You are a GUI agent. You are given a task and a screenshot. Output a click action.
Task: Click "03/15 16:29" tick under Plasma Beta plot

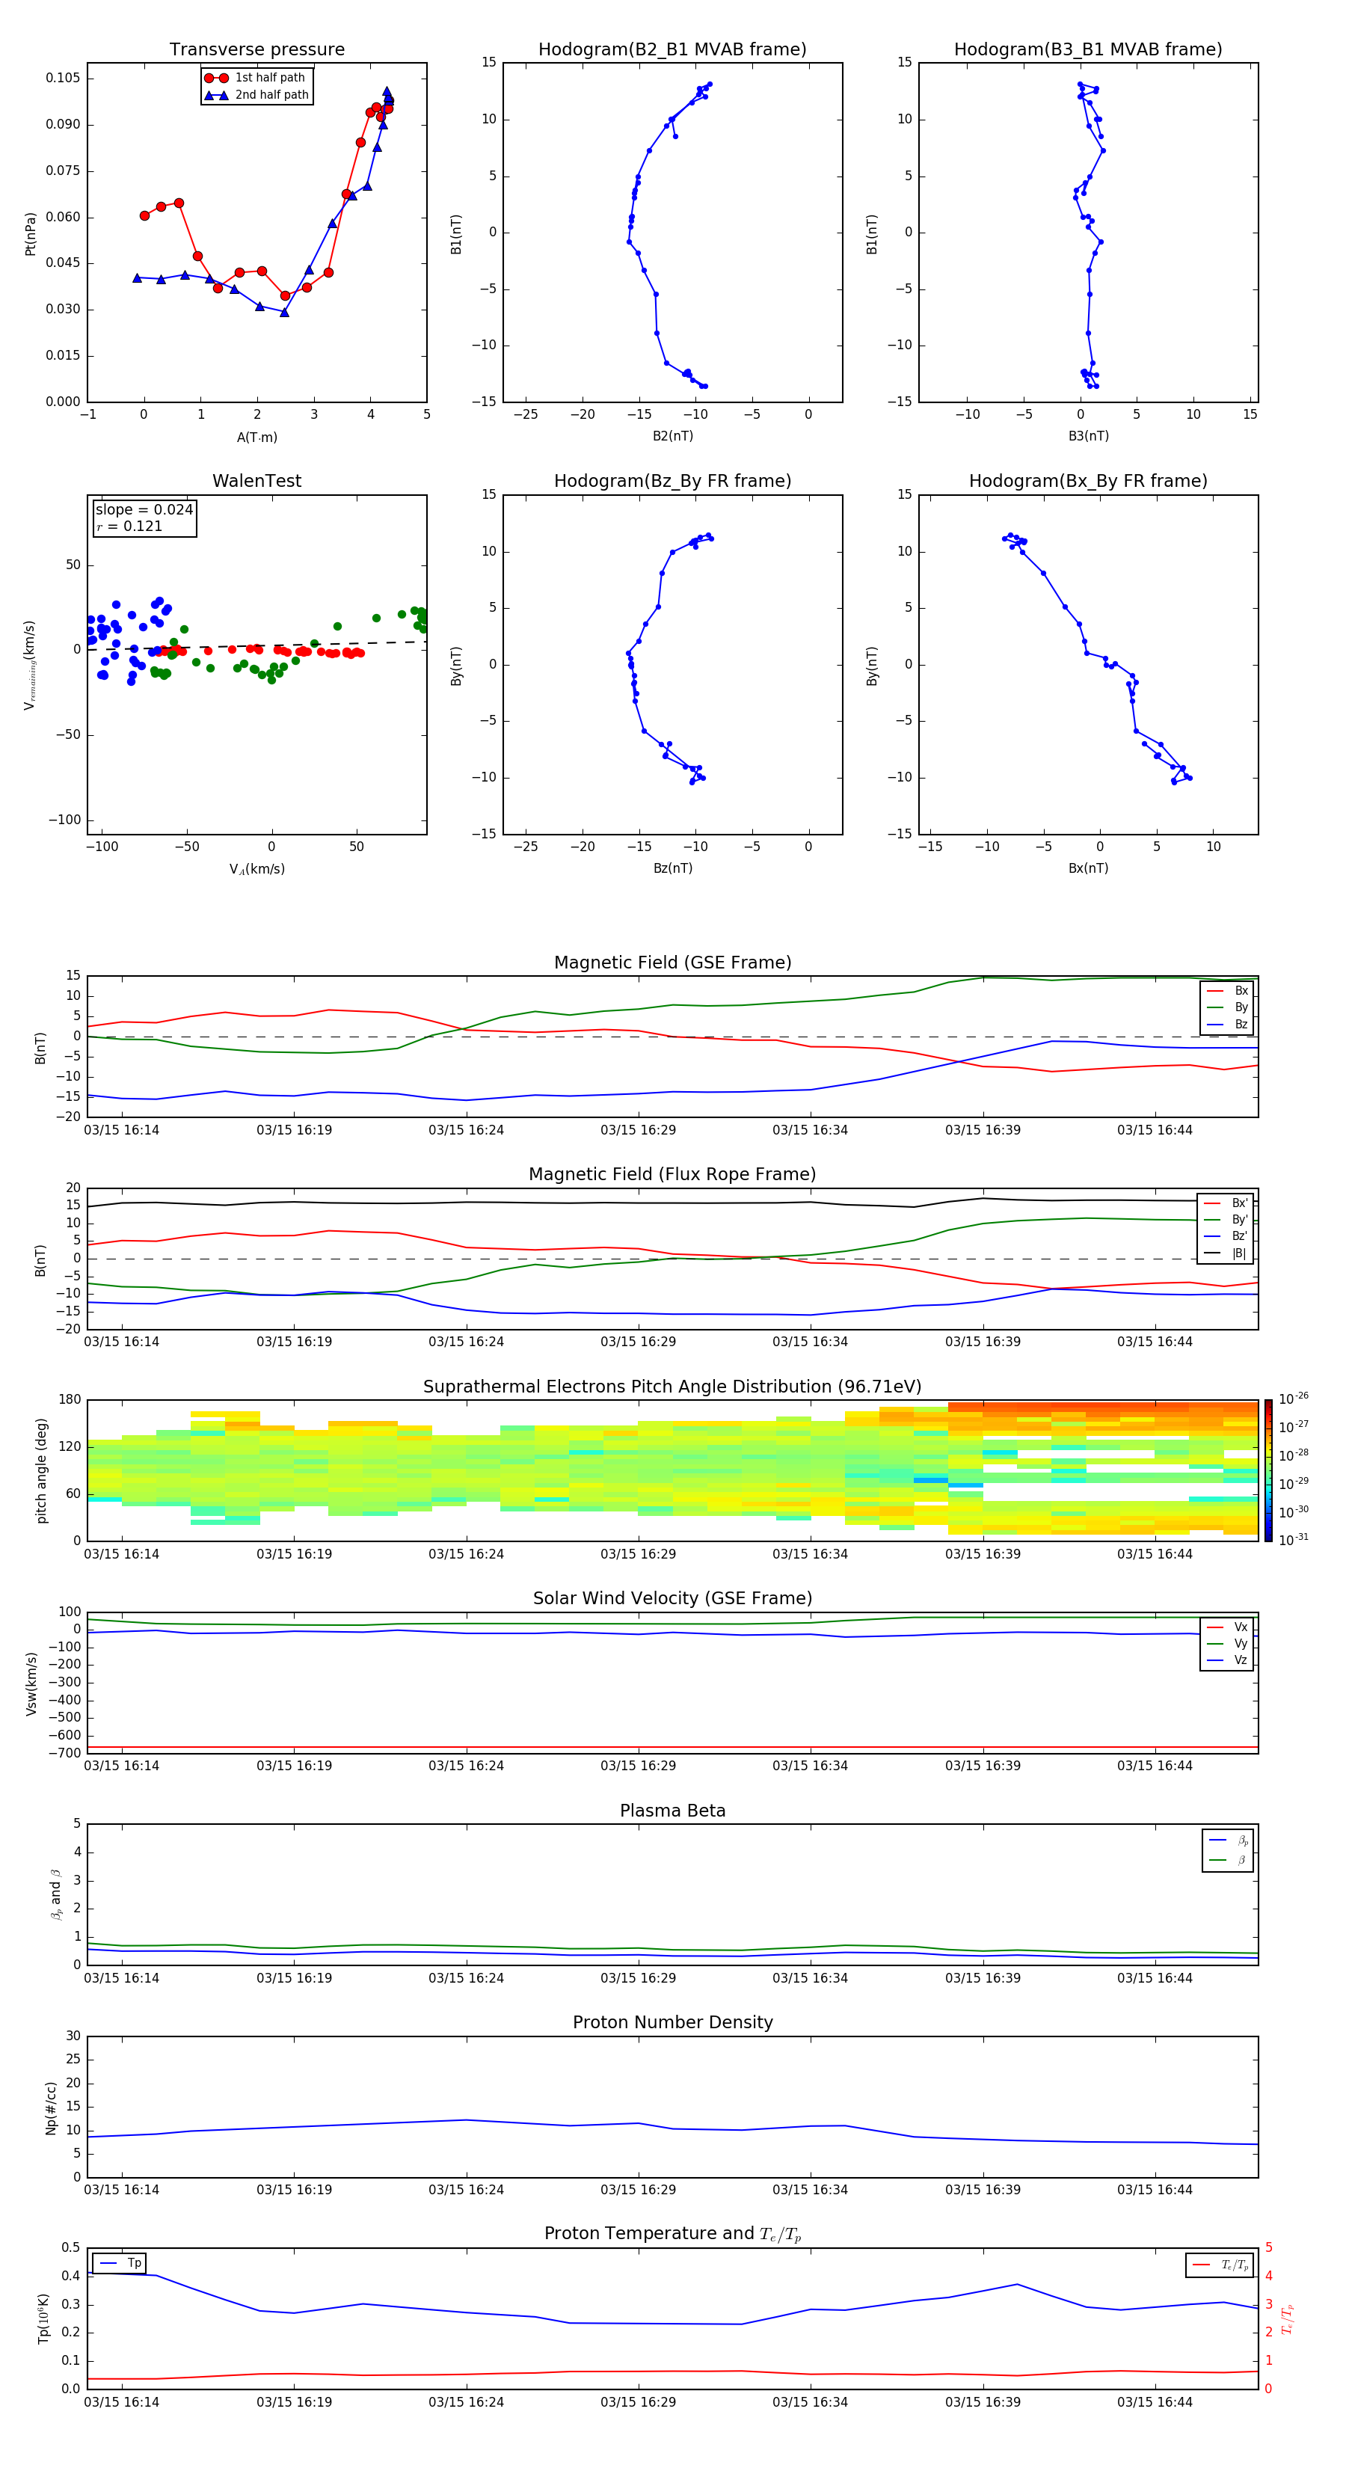pyautogui.click(x=638, y=1977)
